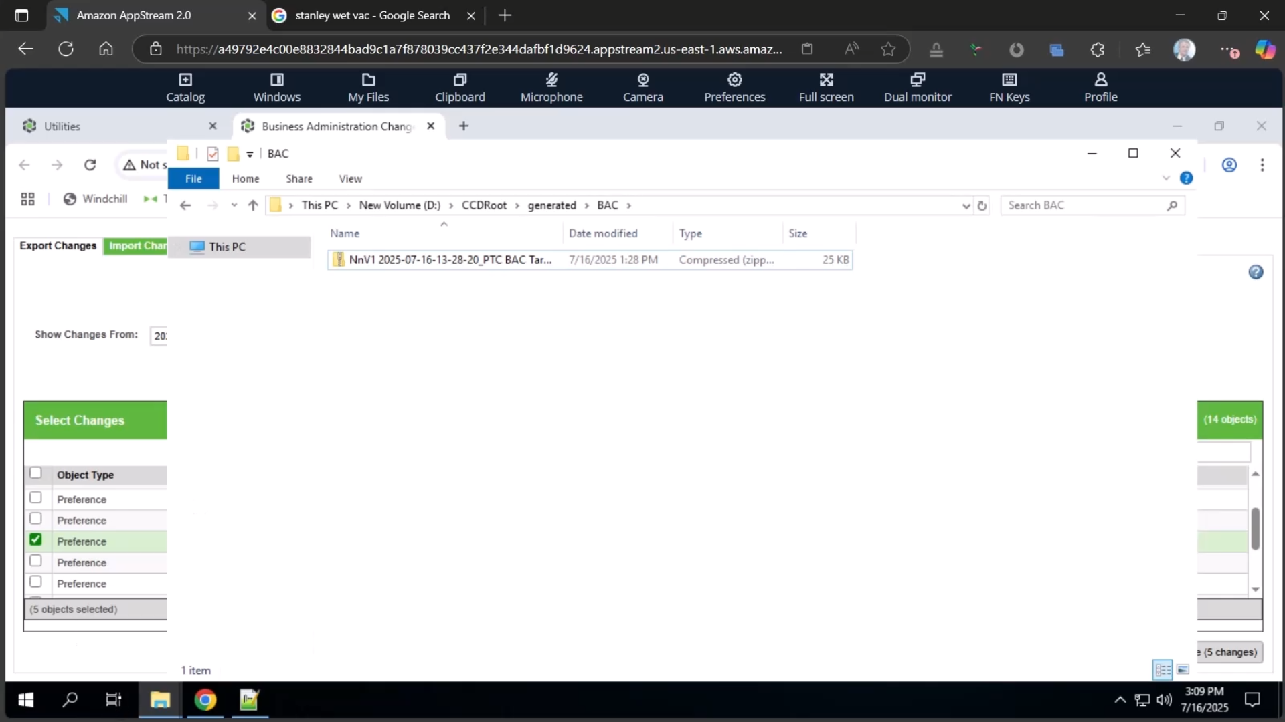The image size is (1285, 722).
Task: Switch Explorer to large icons view
Action: point(1183,669)
